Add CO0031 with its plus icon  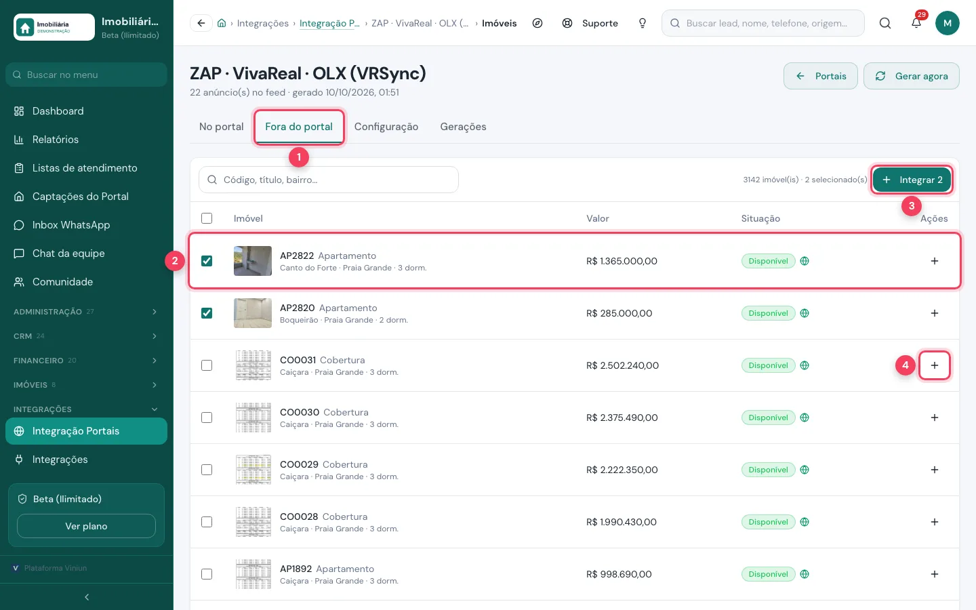[935, 365]
